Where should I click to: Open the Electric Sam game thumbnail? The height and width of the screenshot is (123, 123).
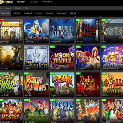pos(88,111)
